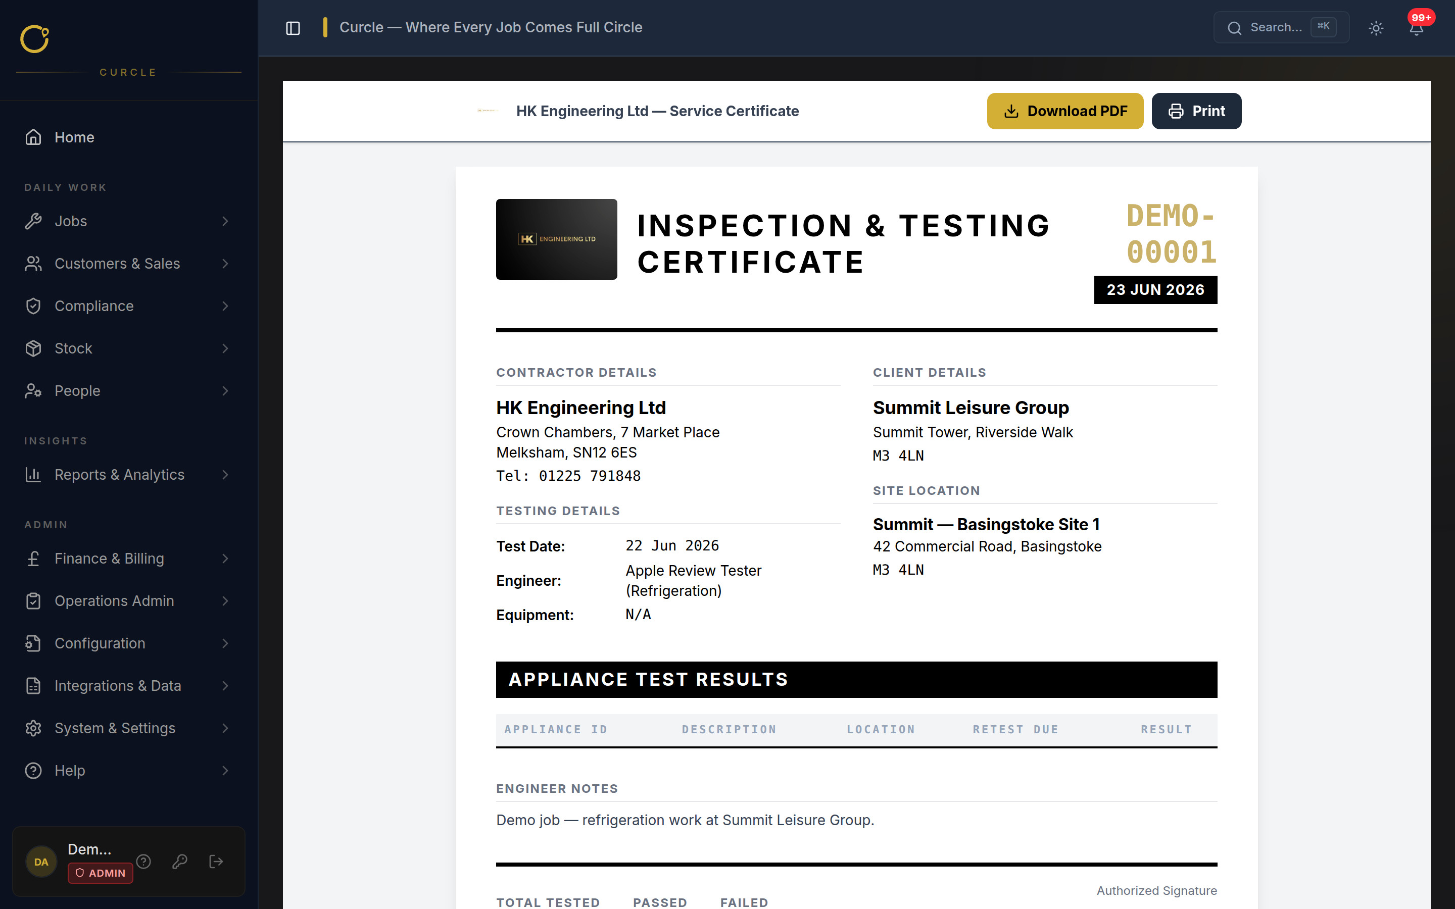This screenshot has height=909, width=1455.
Task: Click 'Curcle — Where Every Job Comes Full Circle' title
Action: 491,27
